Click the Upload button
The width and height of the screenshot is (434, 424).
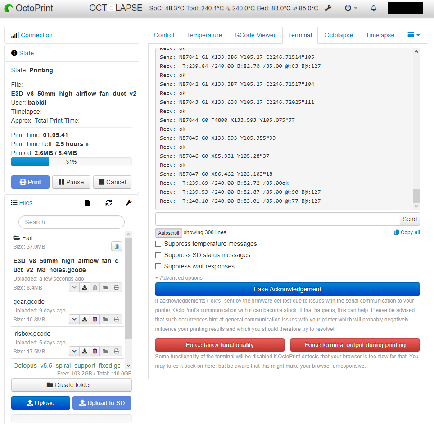click(41, 403)
